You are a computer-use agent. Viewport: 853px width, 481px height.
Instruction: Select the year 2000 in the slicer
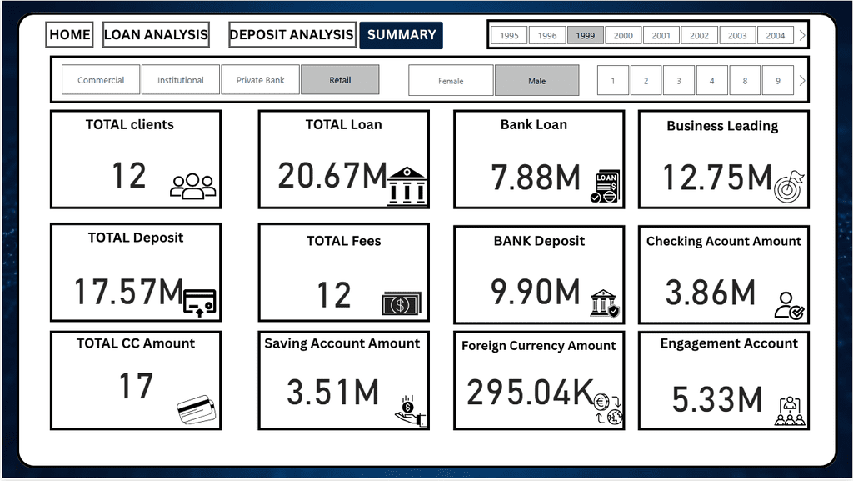point(623,36)
